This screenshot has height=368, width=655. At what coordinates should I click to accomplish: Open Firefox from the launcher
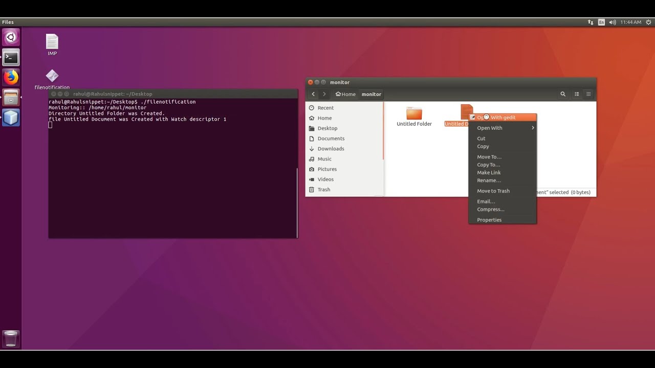(11, 77)
